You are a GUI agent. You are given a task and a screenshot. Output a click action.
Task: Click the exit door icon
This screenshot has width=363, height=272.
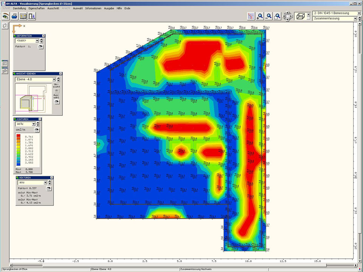tap(32, 16)
